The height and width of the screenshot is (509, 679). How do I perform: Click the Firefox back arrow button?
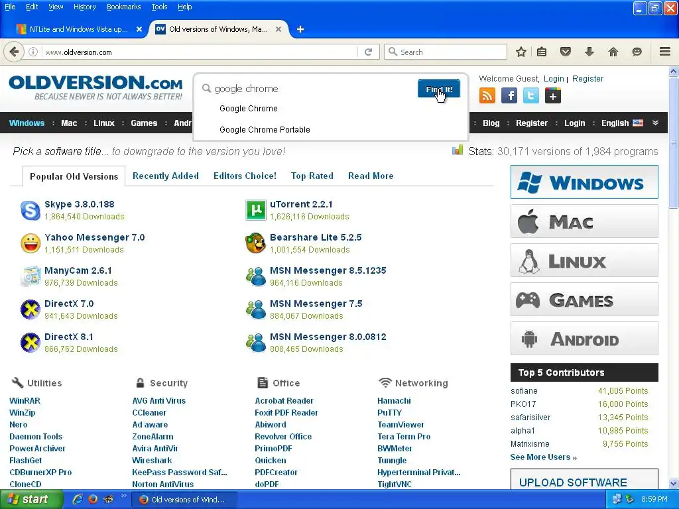click(14, 52)
